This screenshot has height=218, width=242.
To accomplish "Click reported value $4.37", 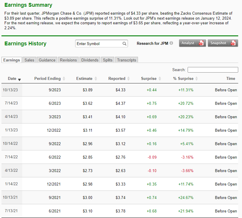I will [120, 103].
